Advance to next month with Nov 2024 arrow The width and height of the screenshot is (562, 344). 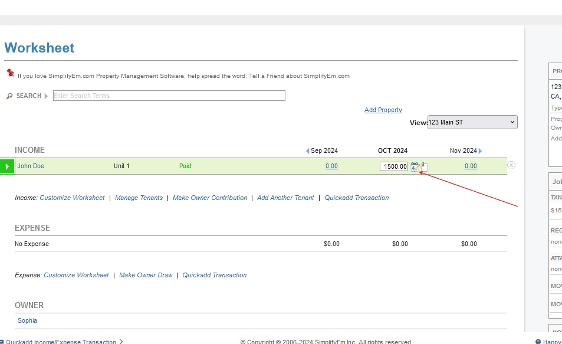click(x=480, y=151)
